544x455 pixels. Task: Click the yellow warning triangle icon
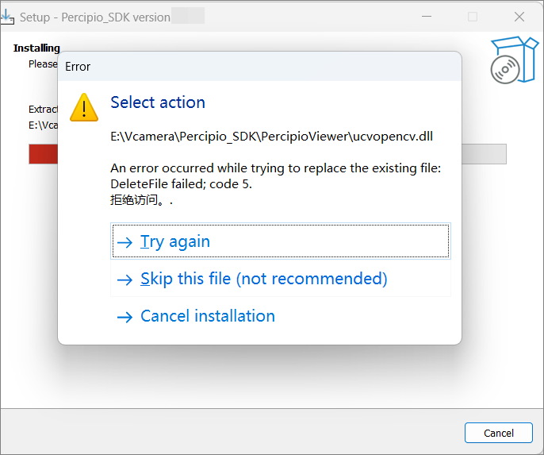84,107
